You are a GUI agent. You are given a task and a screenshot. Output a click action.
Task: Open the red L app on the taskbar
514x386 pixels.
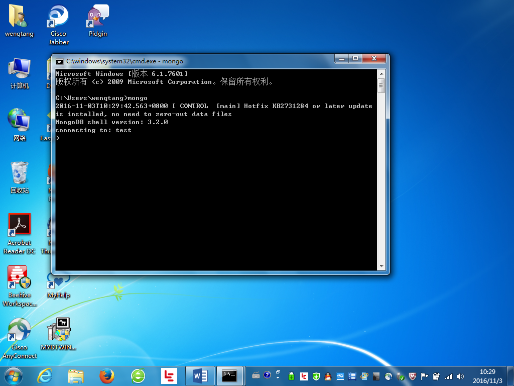[x=169, y=376]
